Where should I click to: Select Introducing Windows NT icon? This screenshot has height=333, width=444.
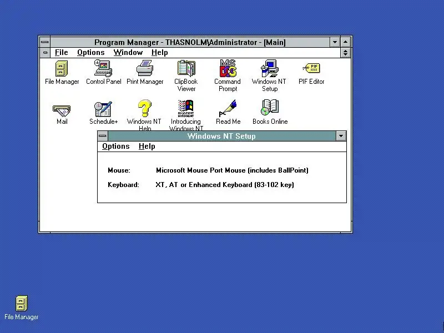186,108
